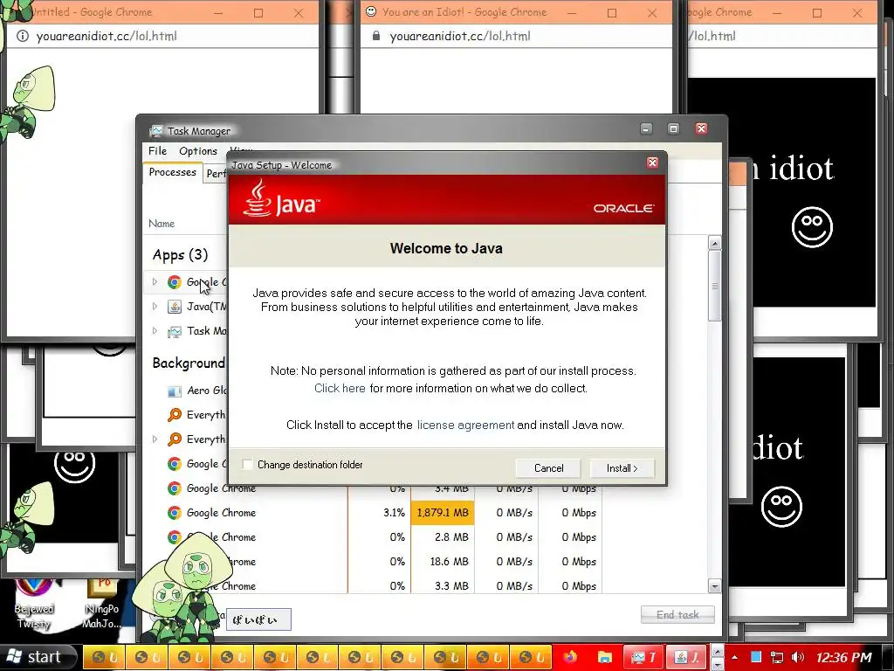The image size is (894, 671).
Task: Click the Task Manager vertical scrollbar thumb
Action: [714, 286]
